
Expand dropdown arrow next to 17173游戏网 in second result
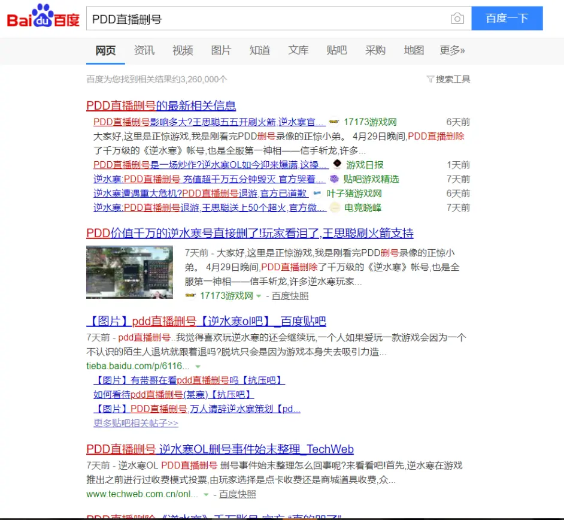click(259, 296)
